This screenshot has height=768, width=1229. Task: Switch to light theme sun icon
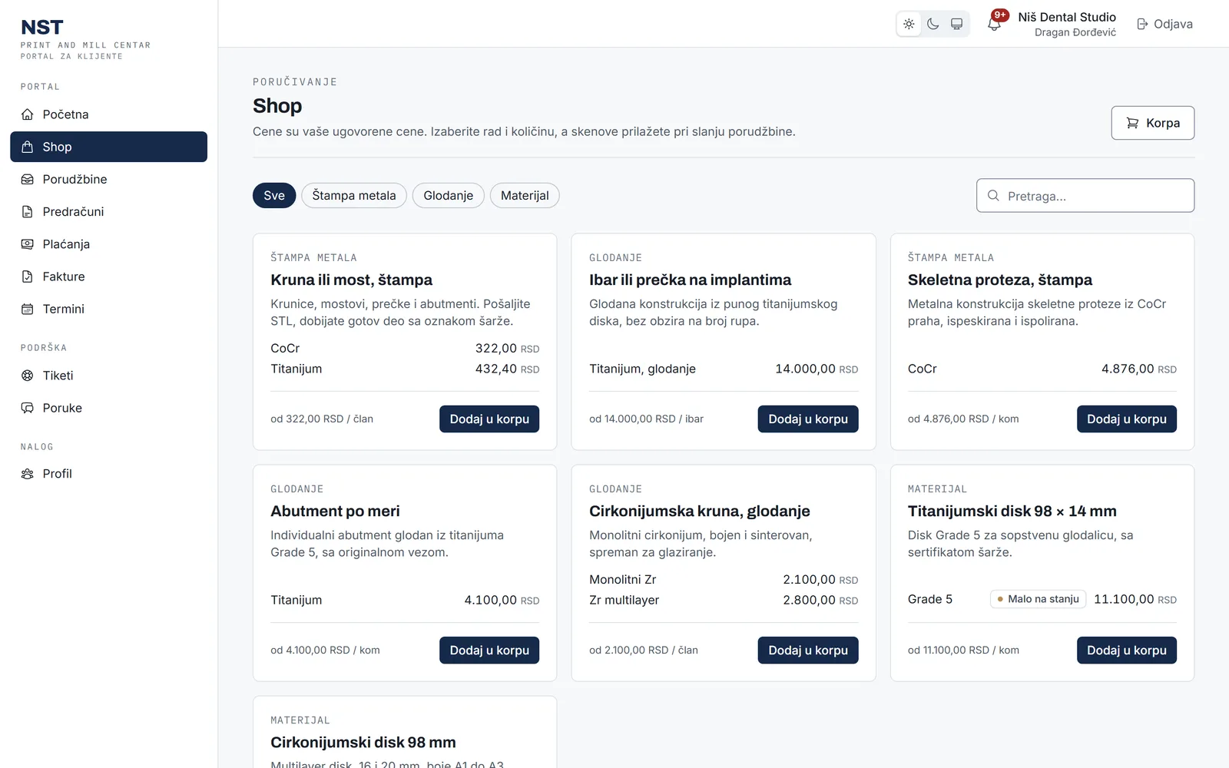(x=909, y=24)
